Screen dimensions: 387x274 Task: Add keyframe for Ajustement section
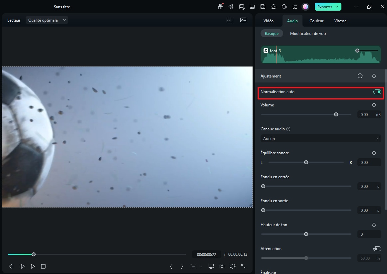(374, 76)
